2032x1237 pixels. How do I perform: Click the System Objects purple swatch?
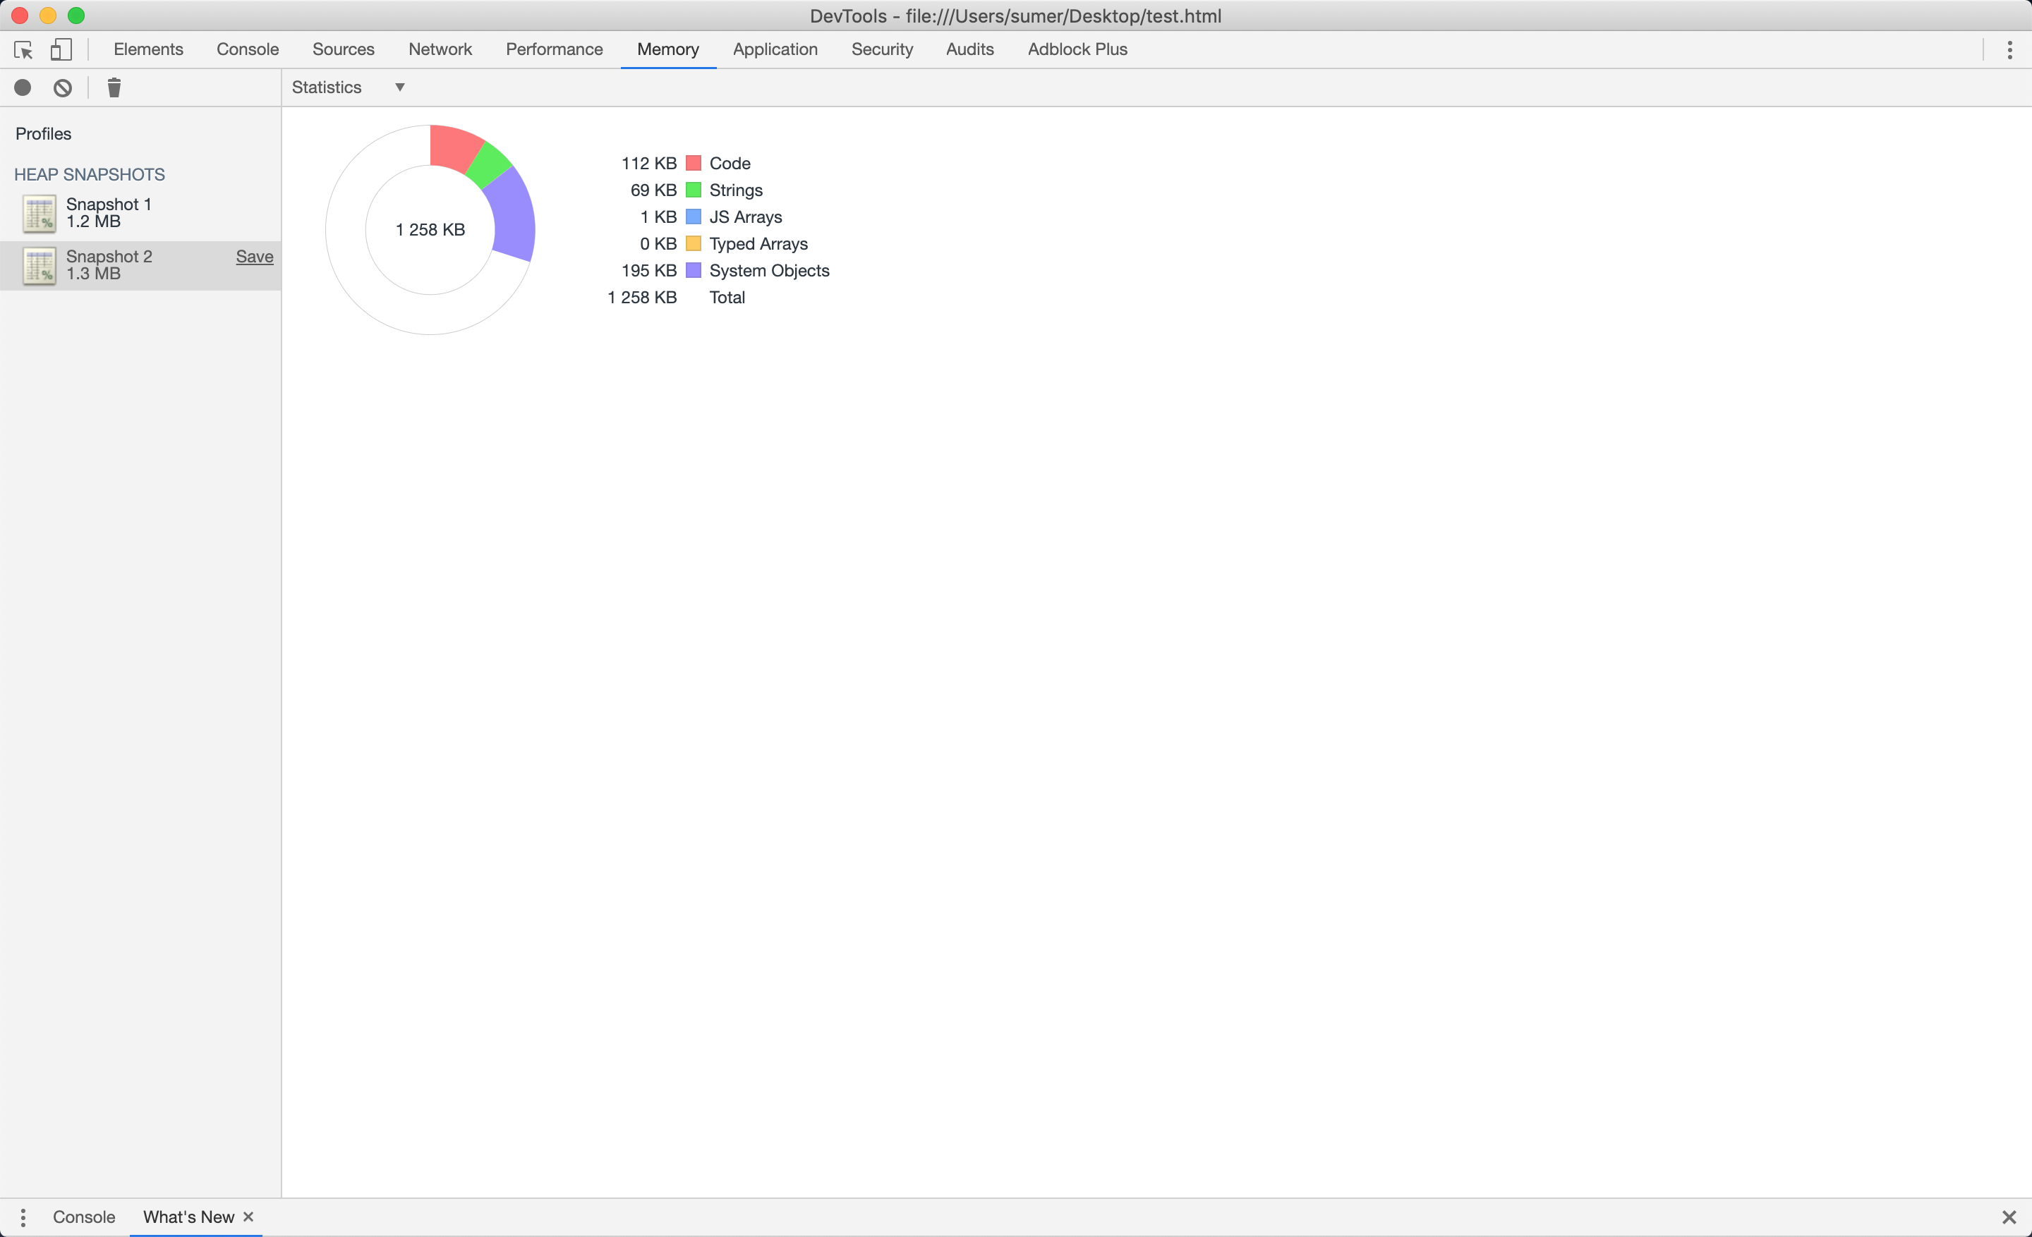click(694, 270)
